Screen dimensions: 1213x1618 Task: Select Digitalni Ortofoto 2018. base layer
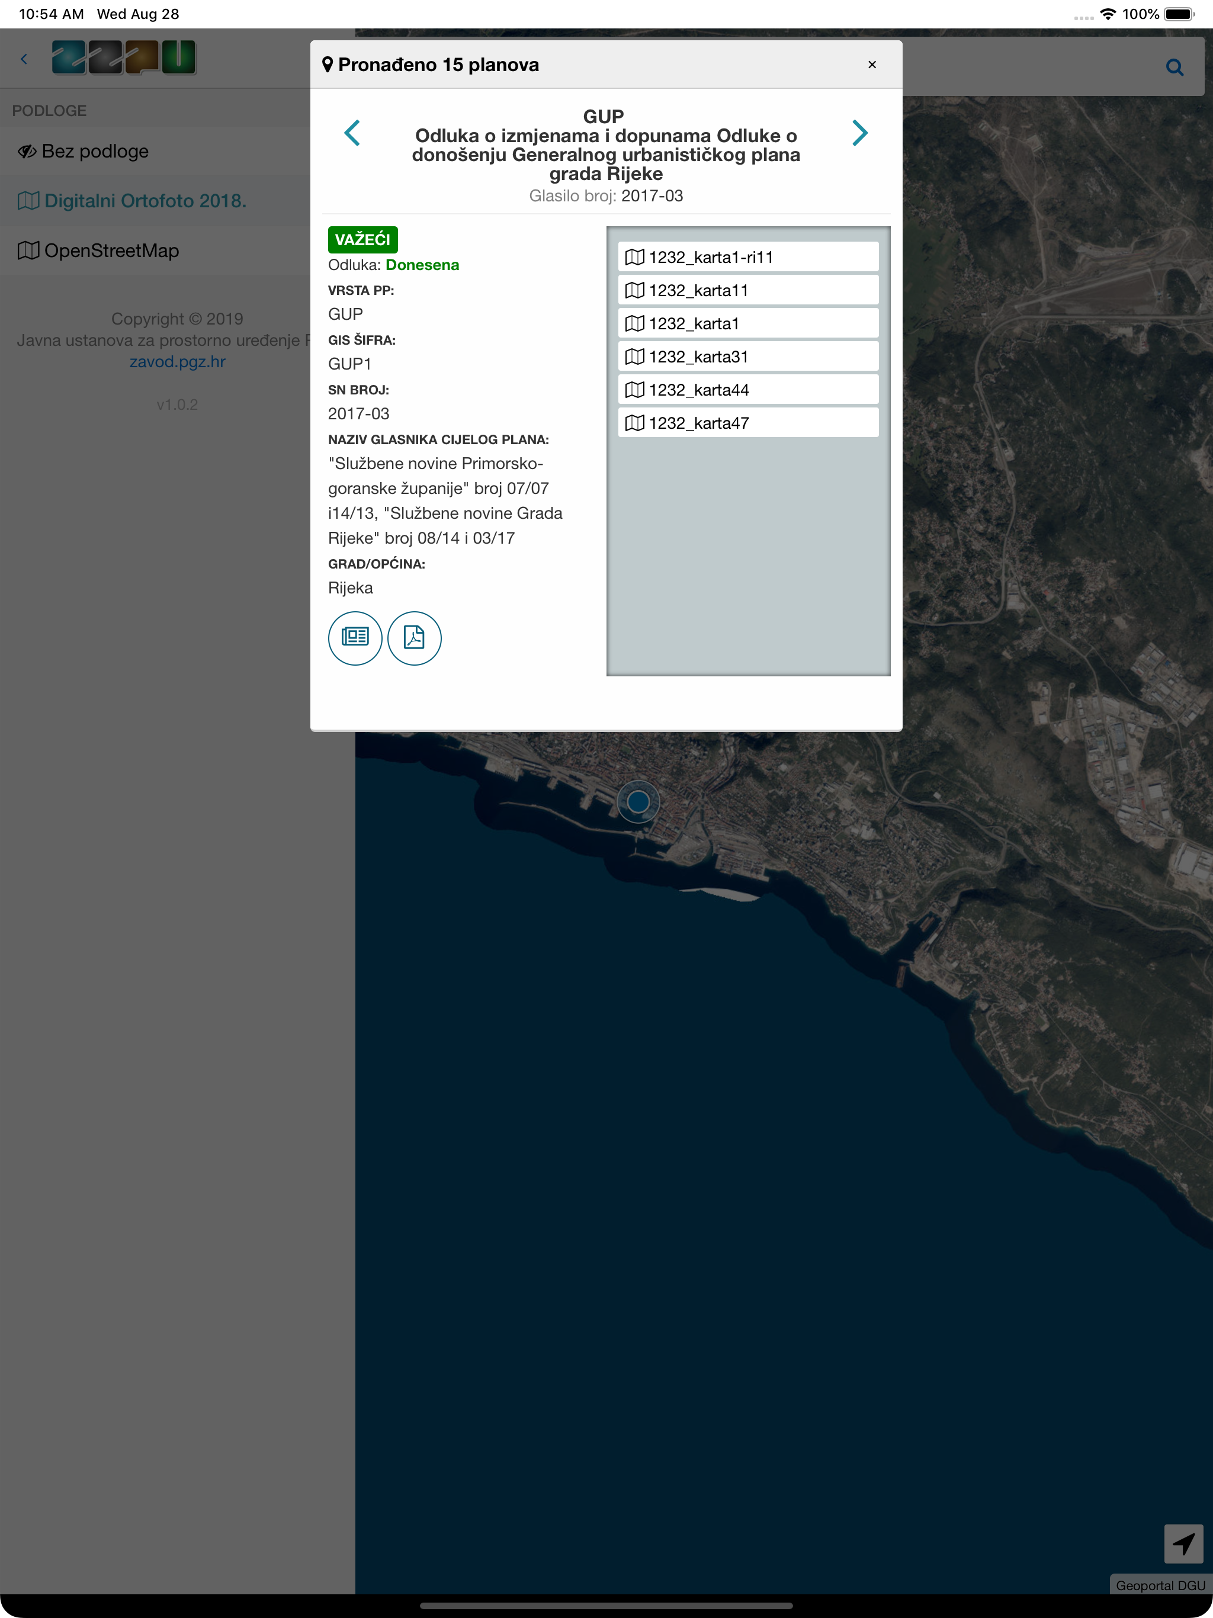(178, 200)
